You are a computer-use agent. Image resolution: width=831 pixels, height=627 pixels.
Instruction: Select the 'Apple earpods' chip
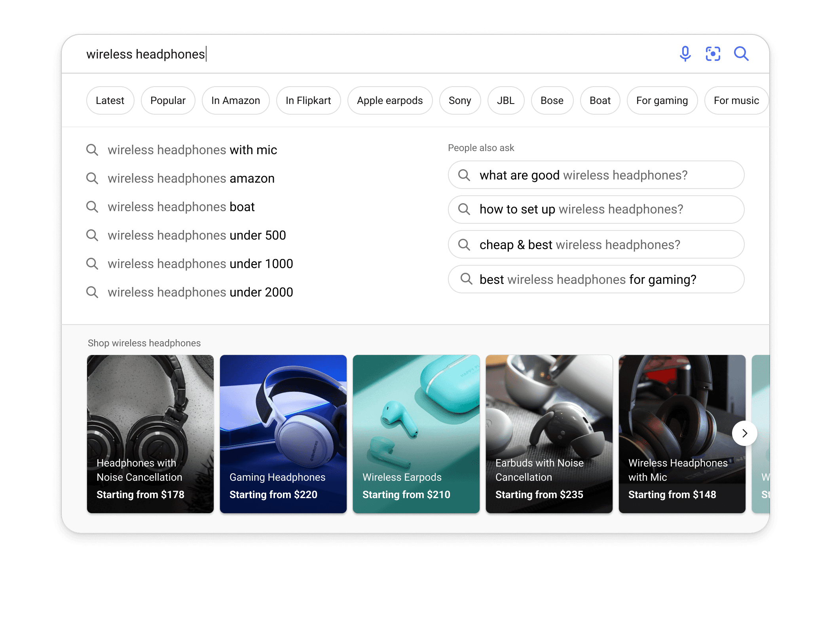click(390, 100)
